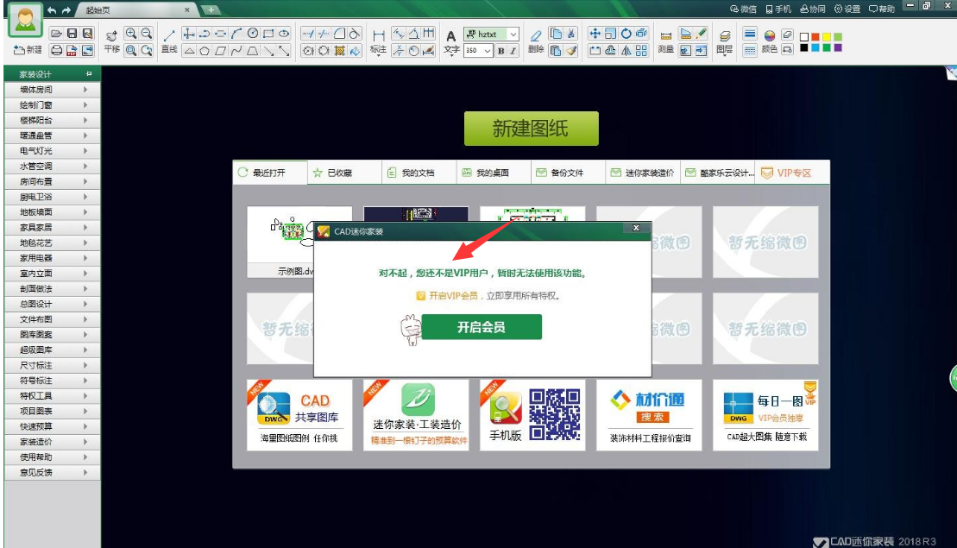Select the spline curve tool icon
957x548 pixels.
click(236, 51)
